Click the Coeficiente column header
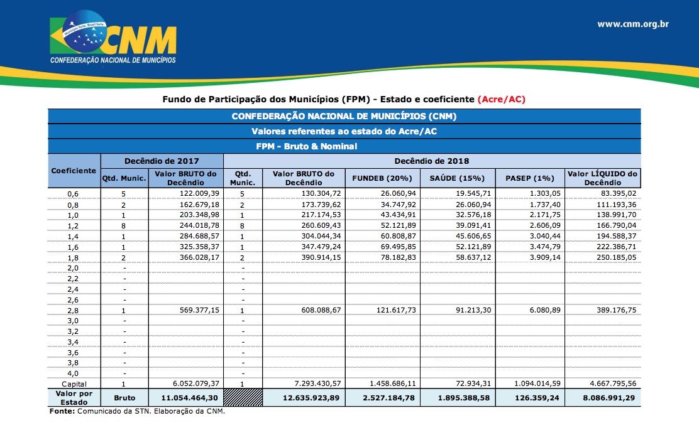699x423 pixels. pos(74,171)
